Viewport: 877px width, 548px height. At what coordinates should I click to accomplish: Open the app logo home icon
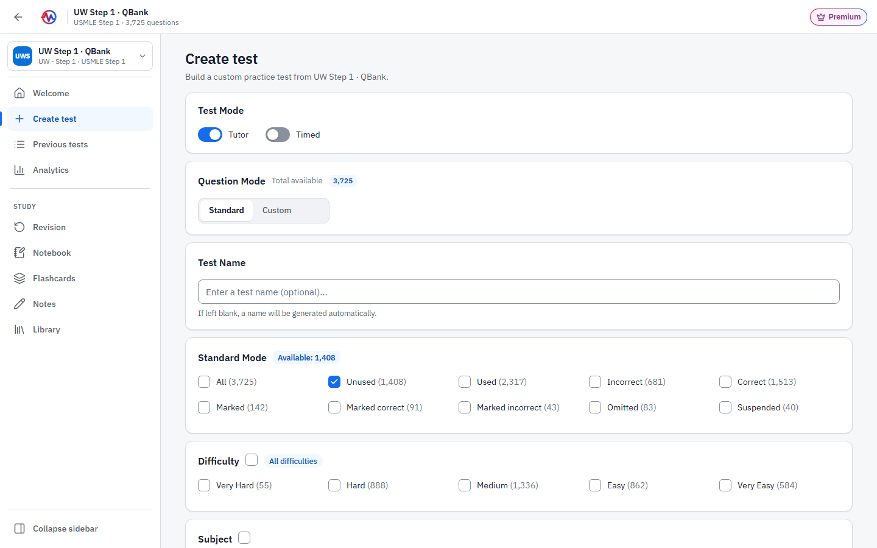[x=49, y=17]
